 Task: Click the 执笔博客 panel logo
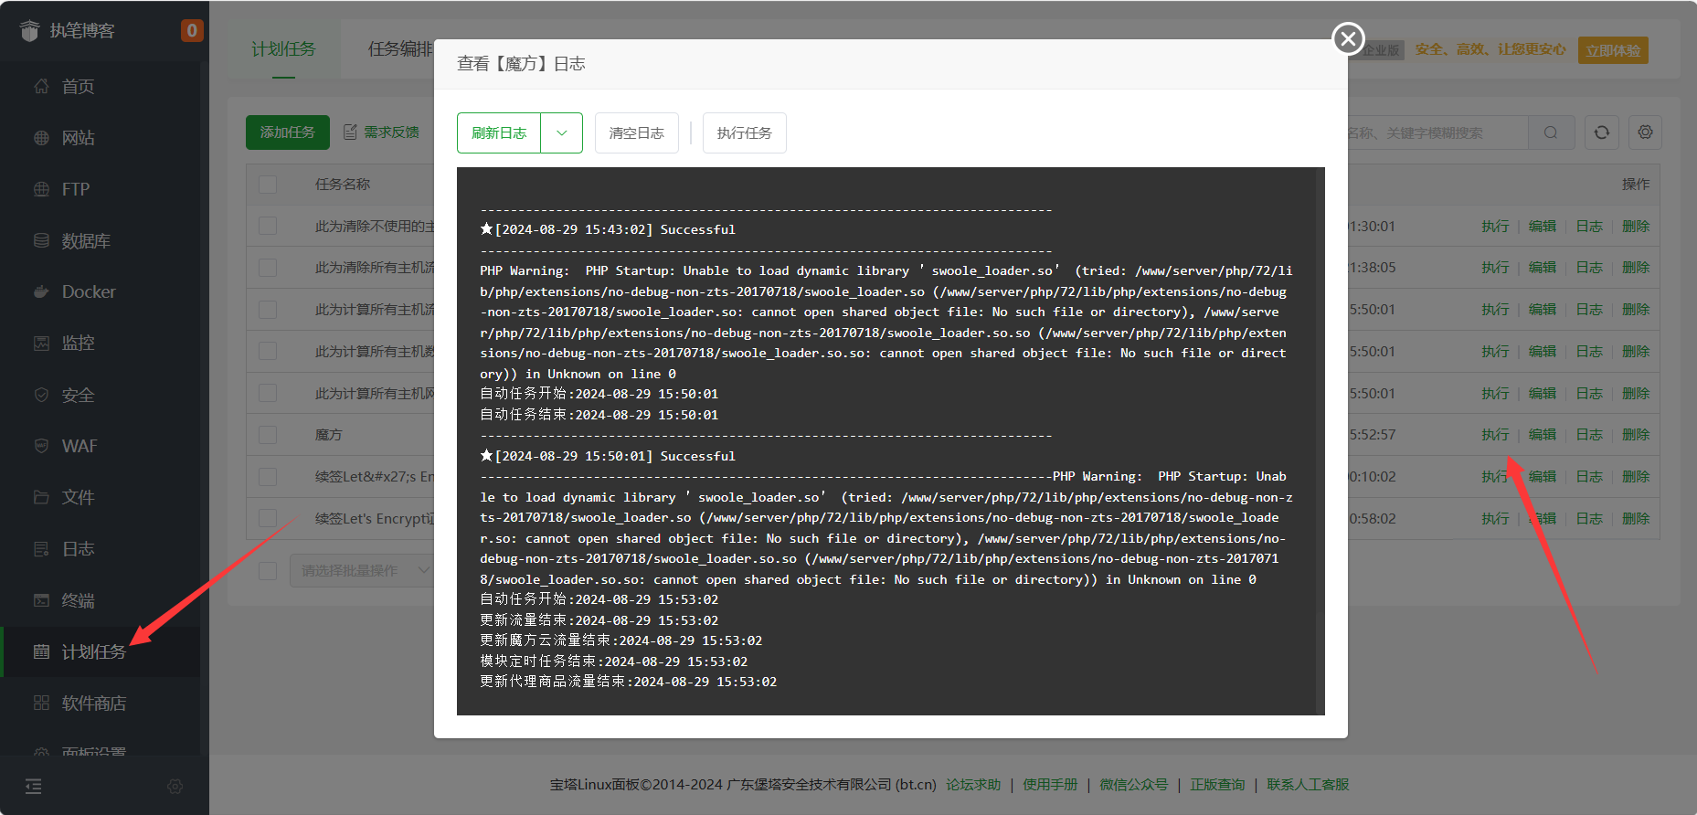tap(30, 31)
